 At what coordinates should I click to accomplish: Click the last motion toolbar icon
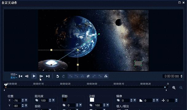tap(106, 76)
